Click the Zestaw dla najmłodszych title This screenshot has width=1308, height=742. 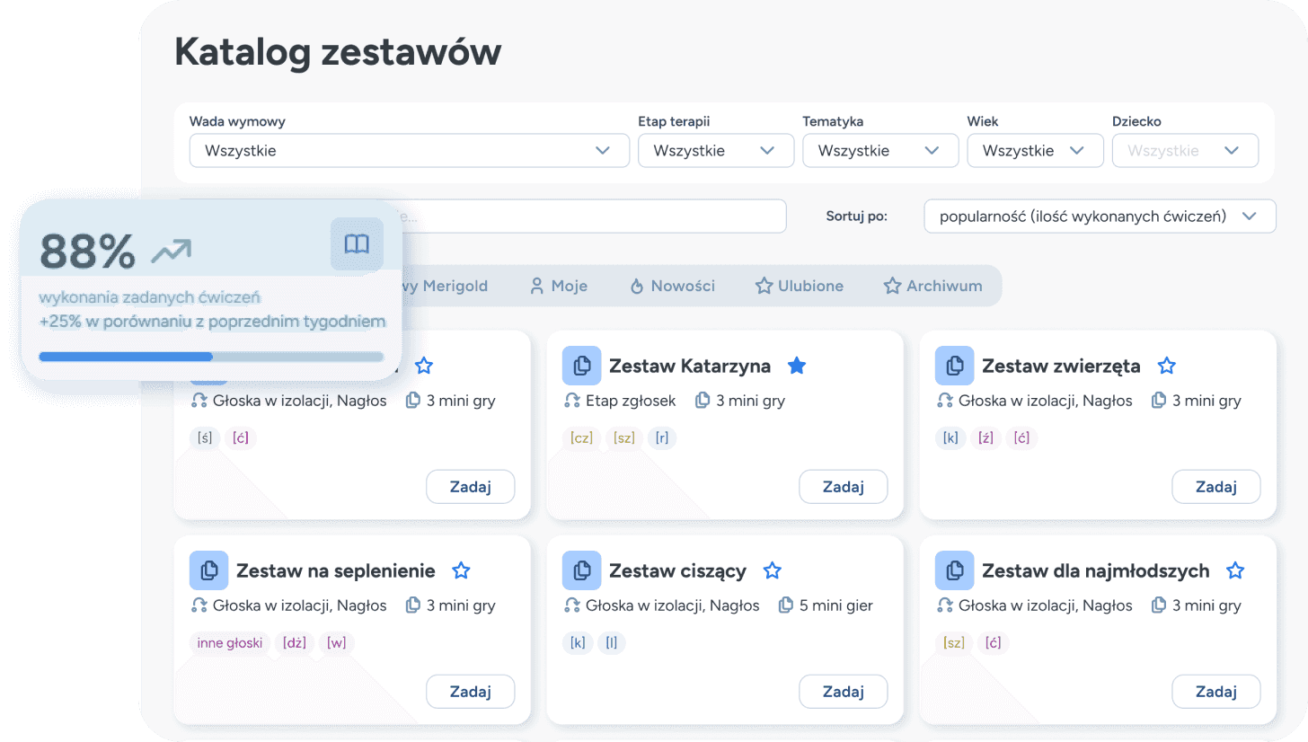point(1096,570)
